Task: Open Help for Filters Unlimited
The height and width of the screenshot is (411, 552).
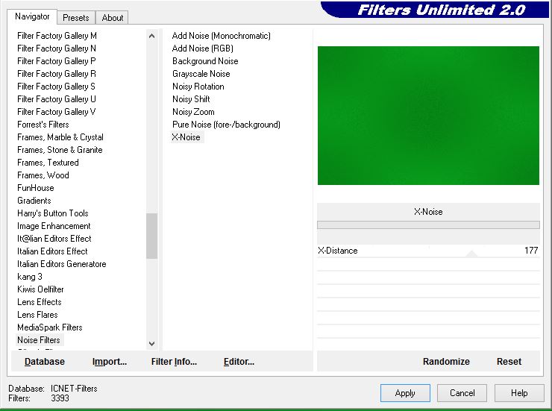Action: point(519,393)
